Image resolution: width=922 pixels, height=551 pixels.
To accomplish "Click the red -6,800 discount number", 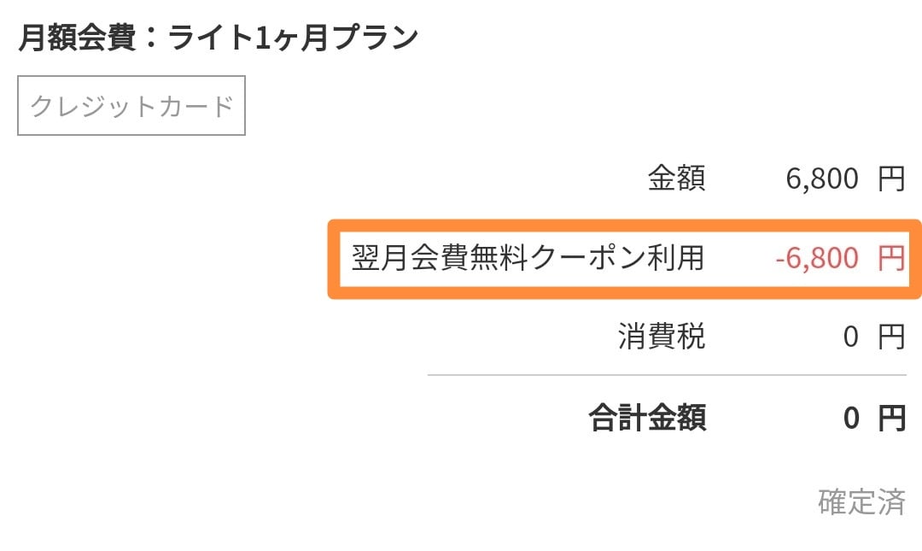I will coord(817,258).
